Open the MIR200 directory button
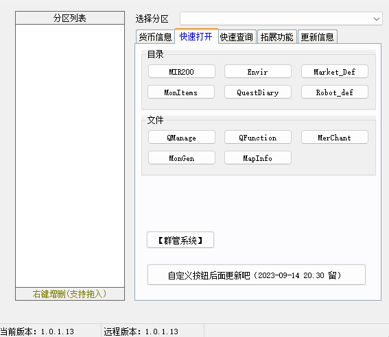 pyautogui.click(x=182, y=72)
